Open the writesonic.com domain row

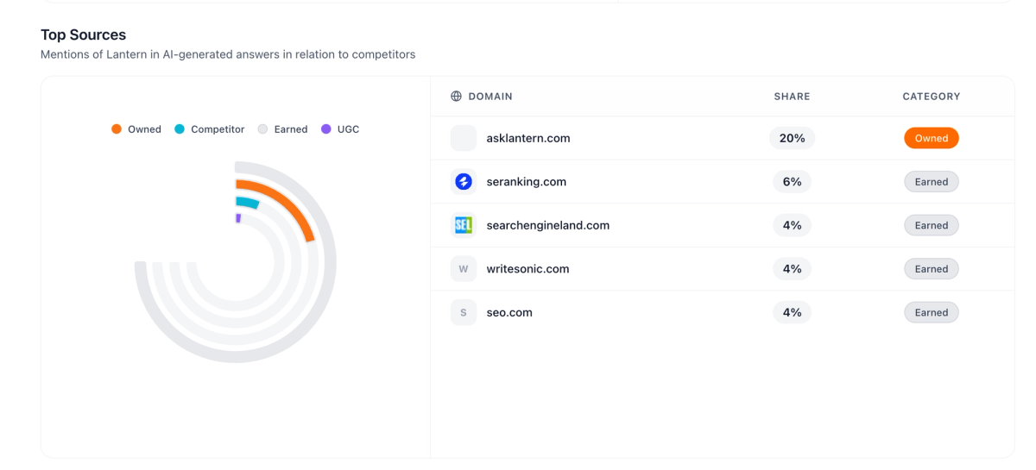(x=722, y=269)
